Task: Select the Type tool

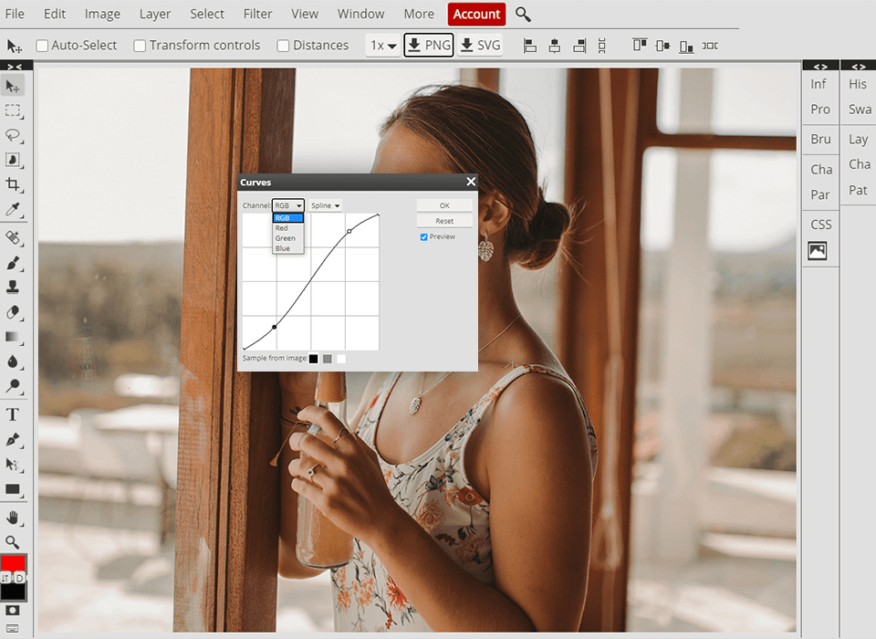Action: [x=13, y=414]
